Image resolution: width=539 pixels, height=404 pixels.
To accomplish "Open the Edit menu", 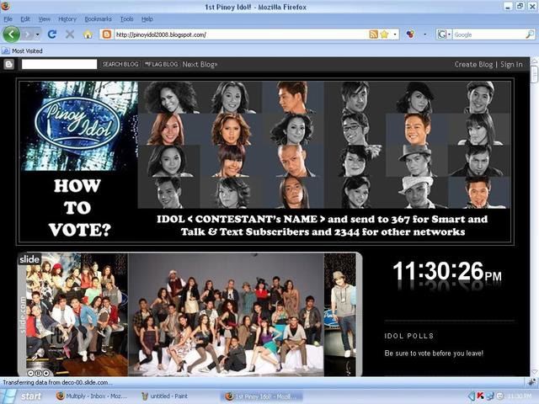I will click(x=25, y=19).
